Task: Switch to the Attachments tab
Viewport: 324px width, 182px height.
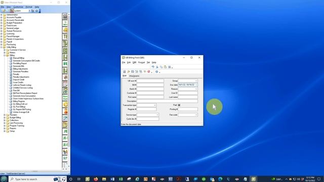Action: 134,76
